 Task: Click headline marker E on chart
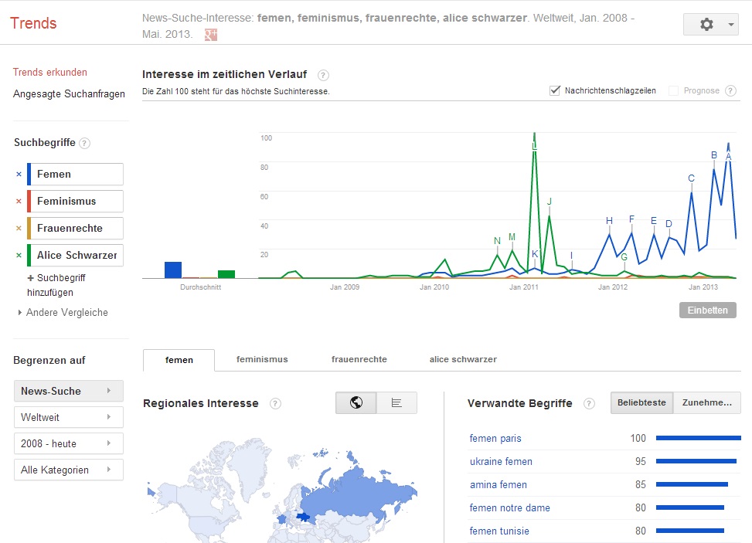(x=654, y=221)
